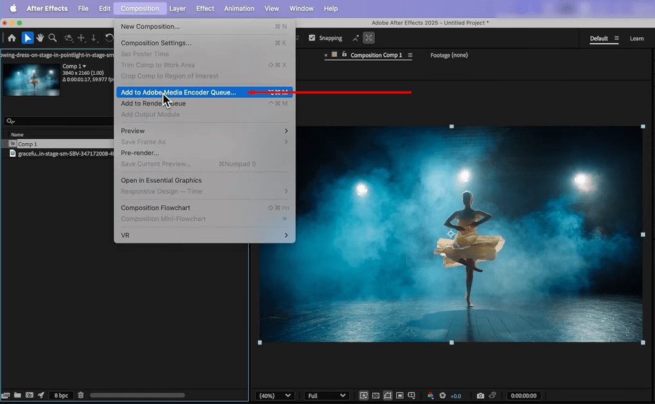Open the Full resolution dropdown
This screenshot has width=655, height=404.
click(x=326, y=396)
